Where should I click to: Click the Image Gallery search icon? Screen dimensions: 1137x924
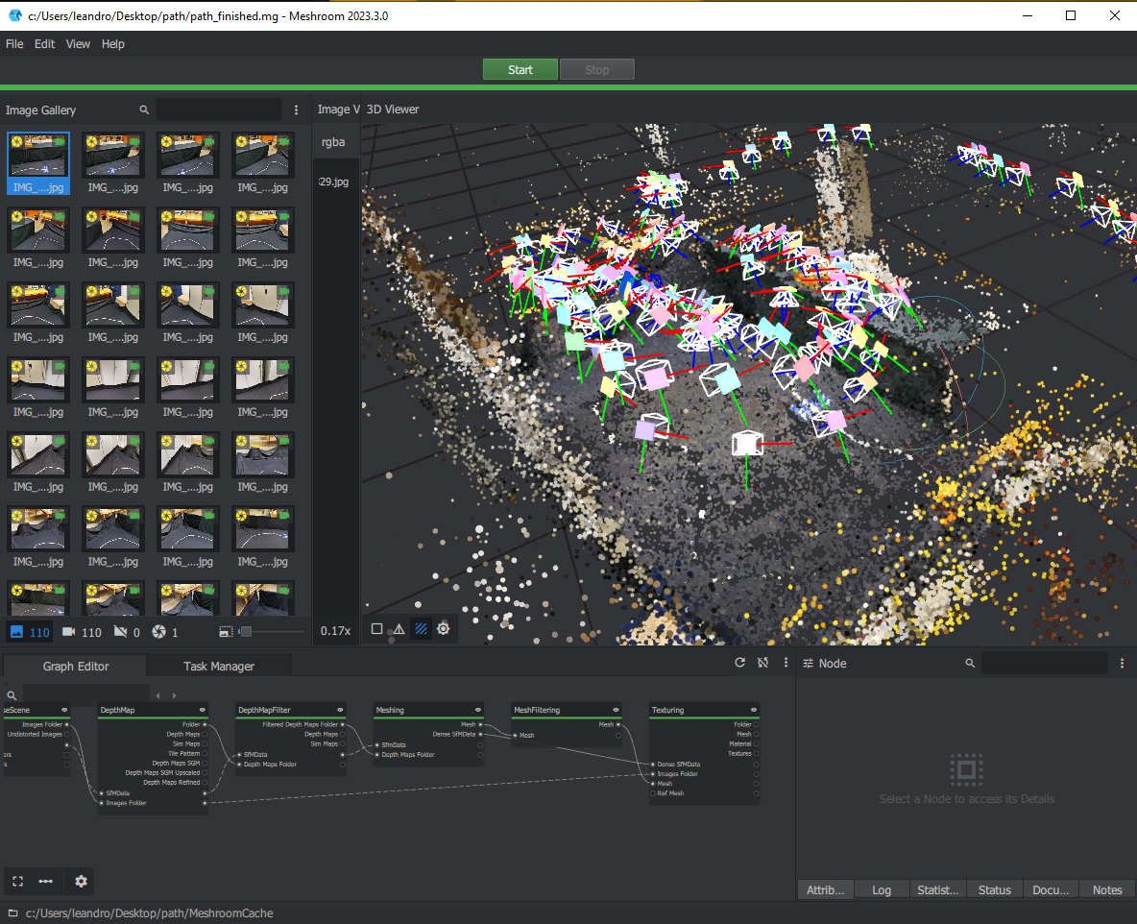[x=144, y=110]
